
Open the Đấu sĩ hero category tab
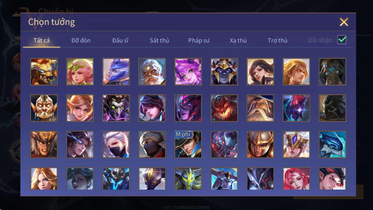tap(120, 41)
